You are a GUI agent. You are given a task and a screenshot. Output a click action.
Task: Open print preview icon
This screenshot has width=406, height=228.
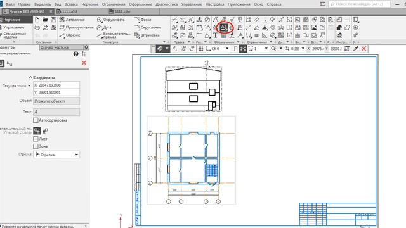point(45,27)
